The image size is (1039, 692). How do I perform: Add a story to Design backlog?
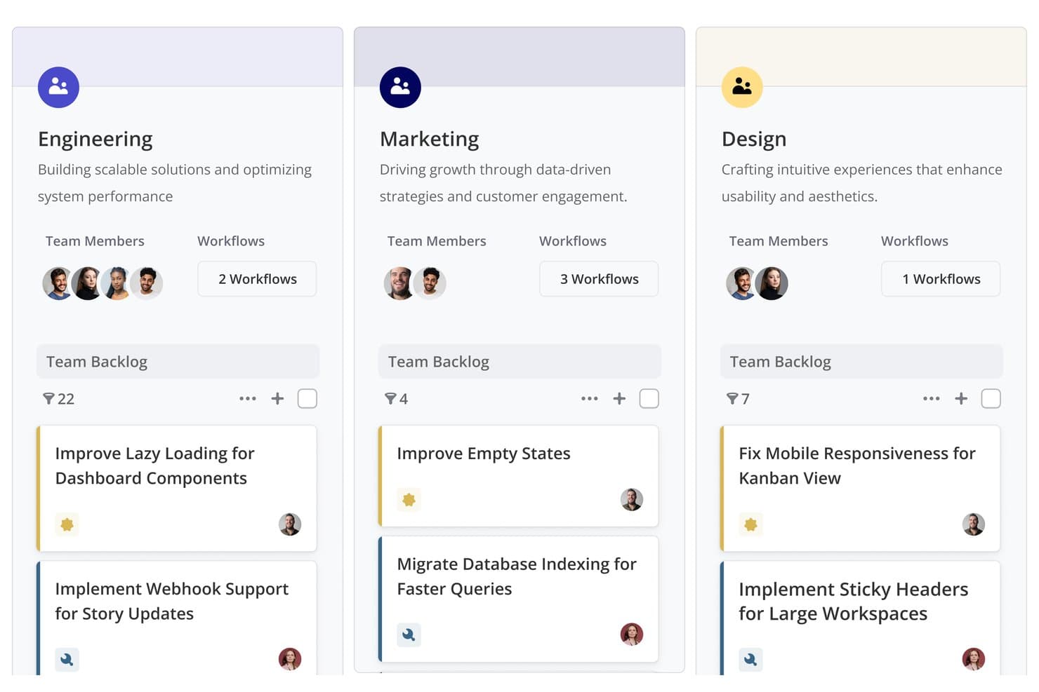tap(961, 398)
